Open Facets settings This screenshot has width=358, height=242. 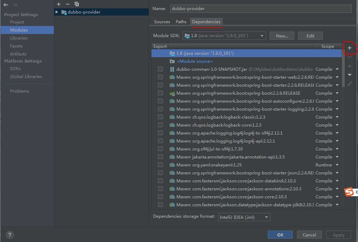[16, 46]
